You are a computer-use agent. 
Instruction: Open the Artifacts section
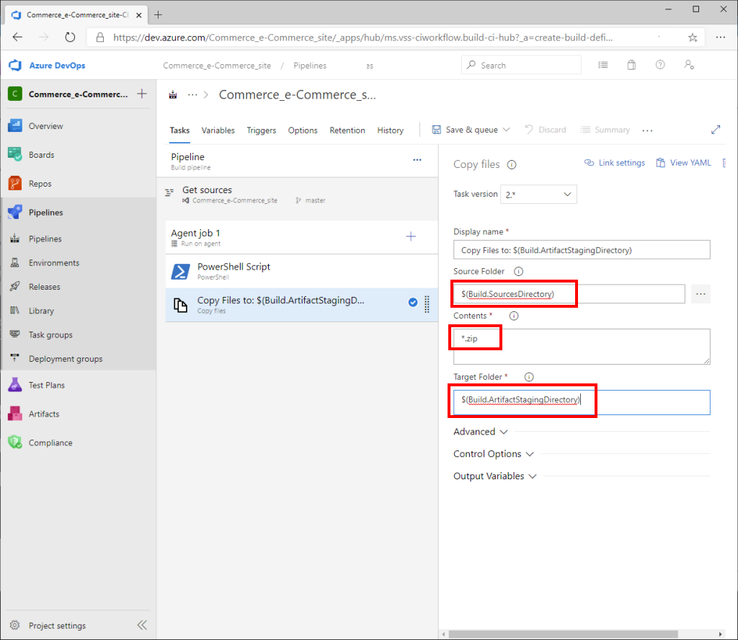pos(45,414)
